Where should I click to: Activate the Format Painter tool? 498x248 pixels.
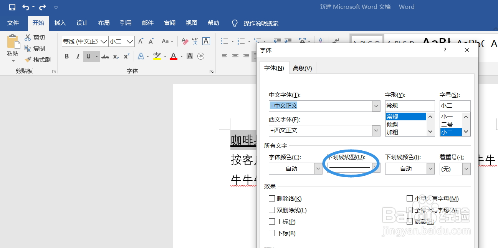[x=37, y=60]
